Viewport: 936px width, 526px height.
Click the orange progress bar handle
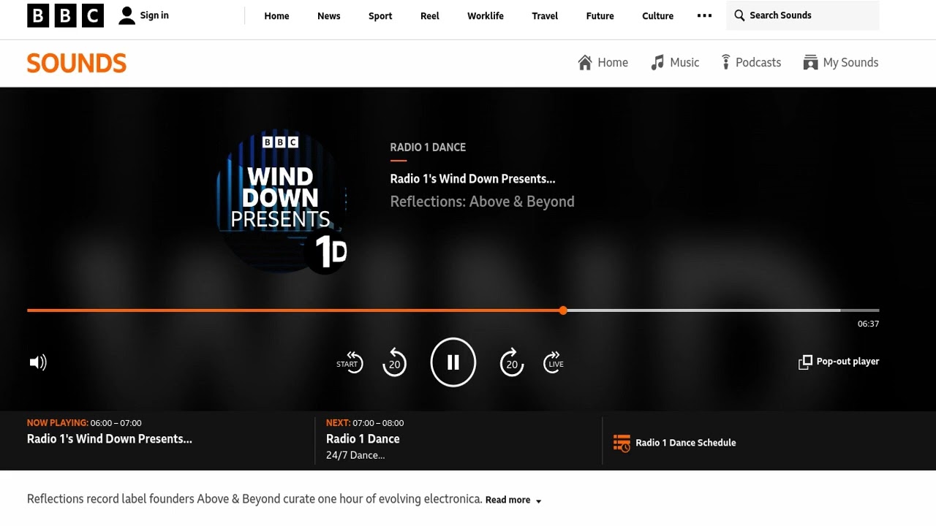coord(563,310)
